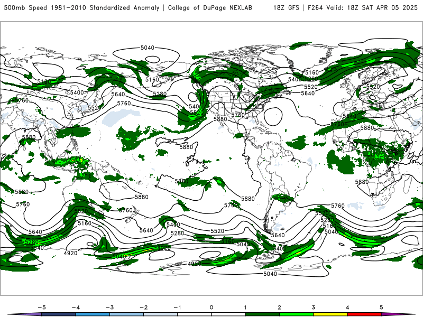Select the bright green 2 to 3 colorbar segment
The width and height of the screenshot is (423, 317).
point(297,314)
